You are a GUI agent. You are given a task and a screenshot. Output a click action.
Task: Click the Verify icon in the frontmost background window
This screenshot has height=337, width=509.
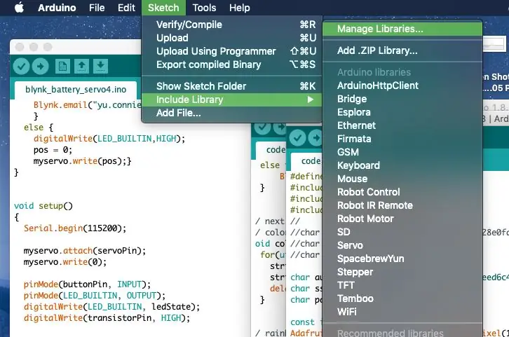tap(298, 138)
